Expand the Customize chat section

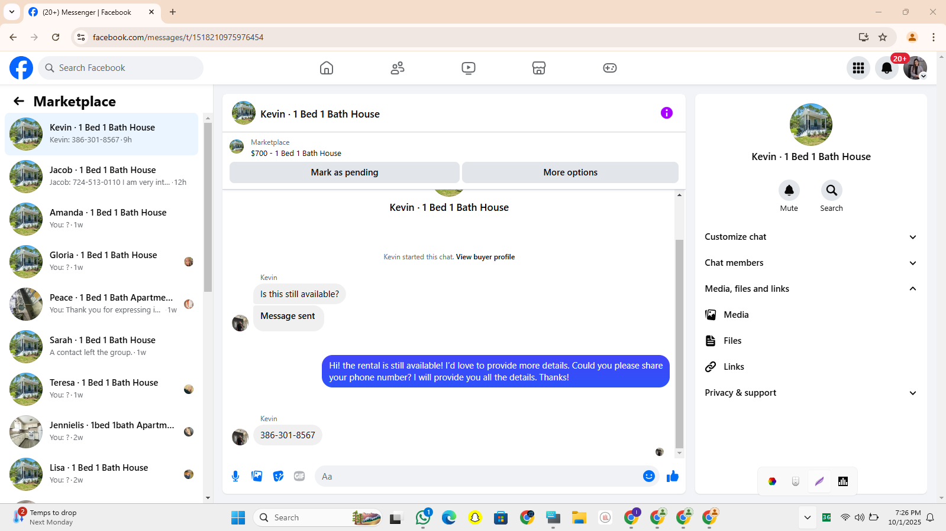tap(811, 237)
